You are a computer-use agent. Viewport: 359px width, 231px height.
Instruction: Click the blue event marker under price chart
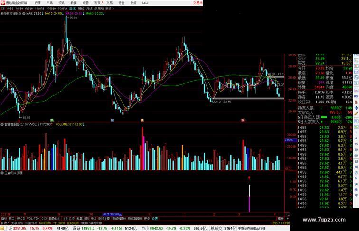[x=112, y=120]
